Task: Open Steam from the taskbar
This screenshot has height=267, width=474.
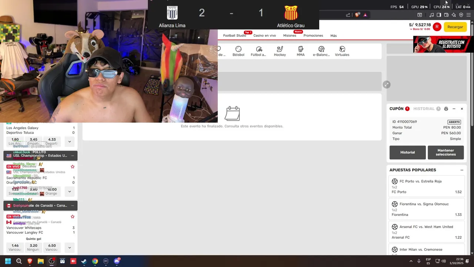Action: (84, 261)
